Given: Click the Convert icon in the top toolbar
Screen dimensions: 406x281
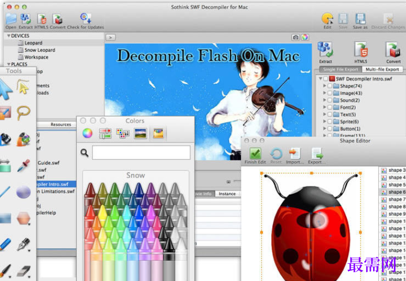Looking at the screenshot, I should pyautogui.click(x=57, y=19).
